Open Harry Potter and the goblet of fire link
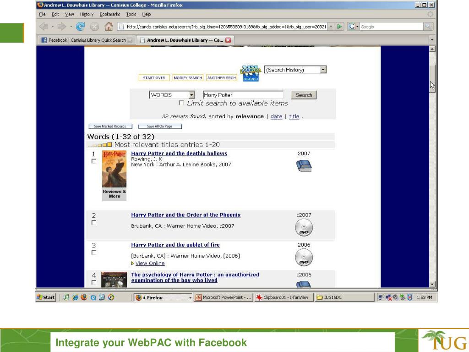The image size is (469, 352). 175,245
